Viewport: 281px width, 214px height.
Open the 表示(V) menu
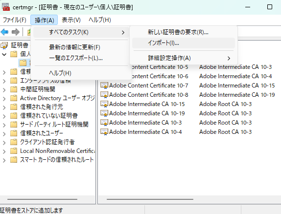(x=71, y=20)
